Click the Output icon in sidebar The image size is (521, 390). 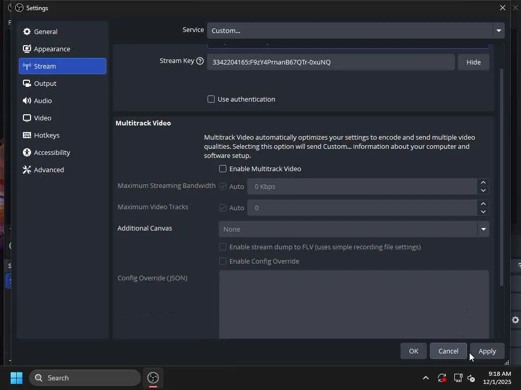(27, 83)
